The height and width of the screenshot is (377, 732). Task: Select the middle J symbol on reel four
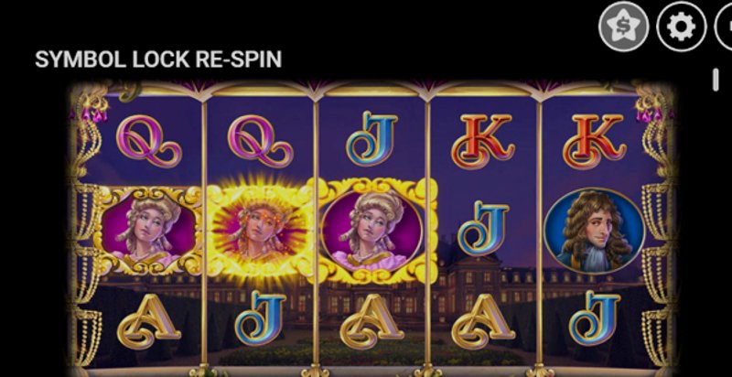click(x=483, y=229)
